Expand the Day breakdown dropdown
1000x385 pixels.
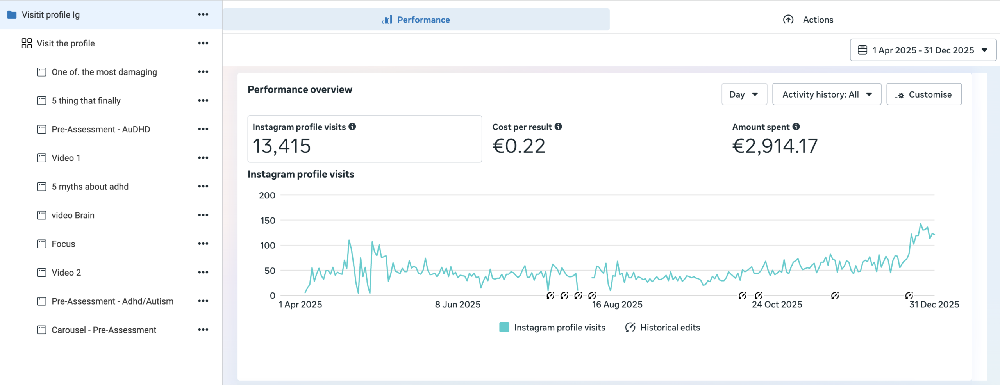click(744, 94)
